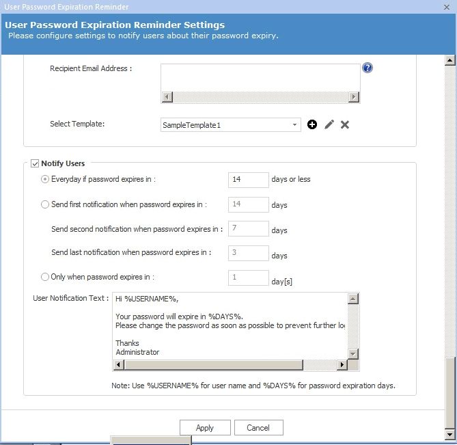Click the only-when day[s] value field
Image resolution: width=457 pixels, height=445 pixels.
coord(249,278)
